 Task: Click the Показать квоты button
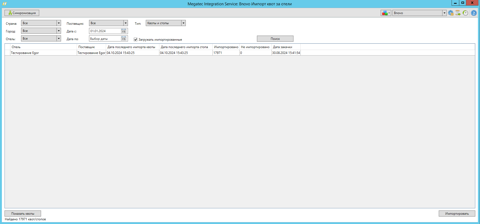coord(23,214)
